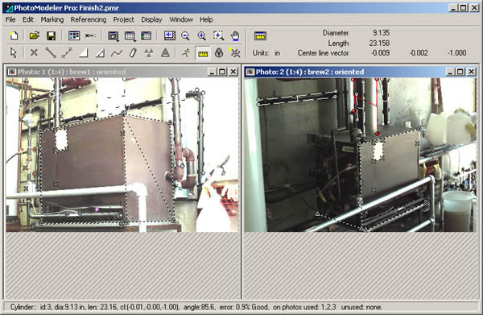Select the arrow pointer select tool
Viewport: 483px width, 315px height.
point(13,53)
